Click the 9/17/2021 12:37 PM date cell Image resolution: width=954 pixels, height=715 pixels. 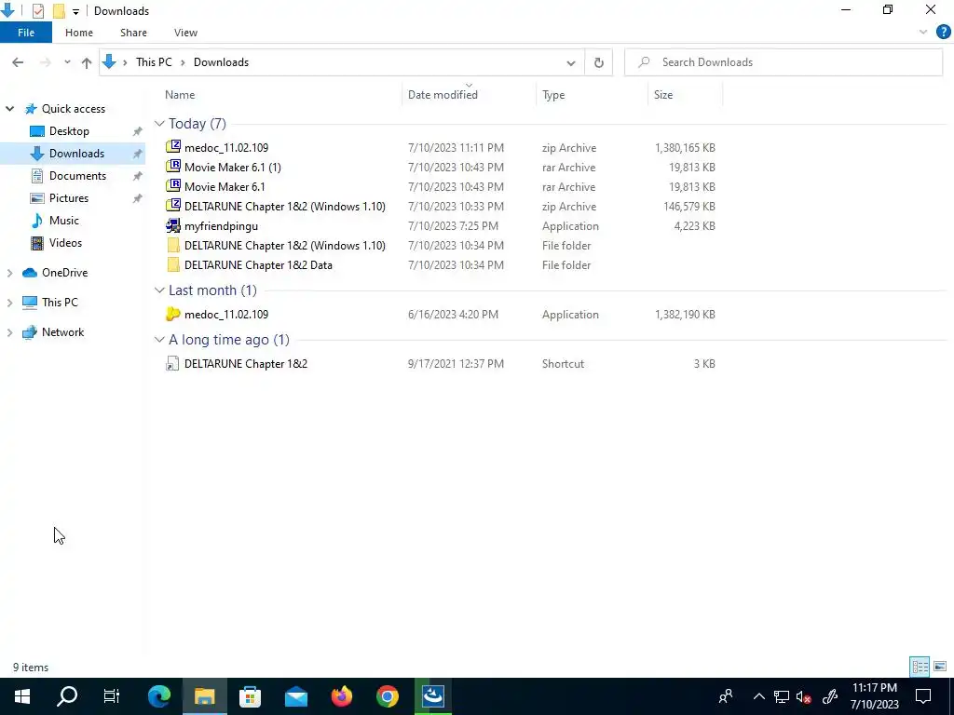click(x=456, y=364)
